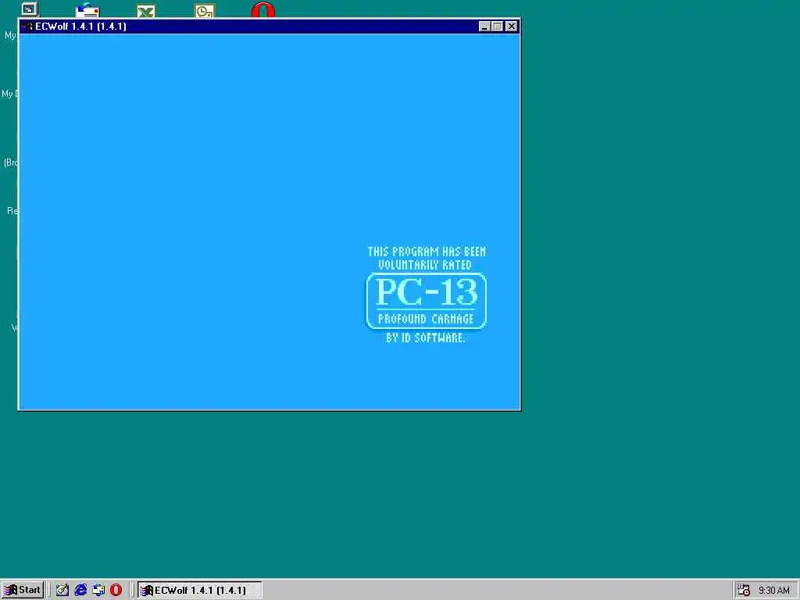800x600 pixels.
Task: Select the mail envelope desktop icon
Action: coord(87,10)
